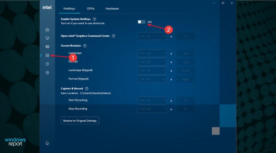Click the notifications bell icon
The width and height of the screenshot is (276, 153).
pos(47,143)
